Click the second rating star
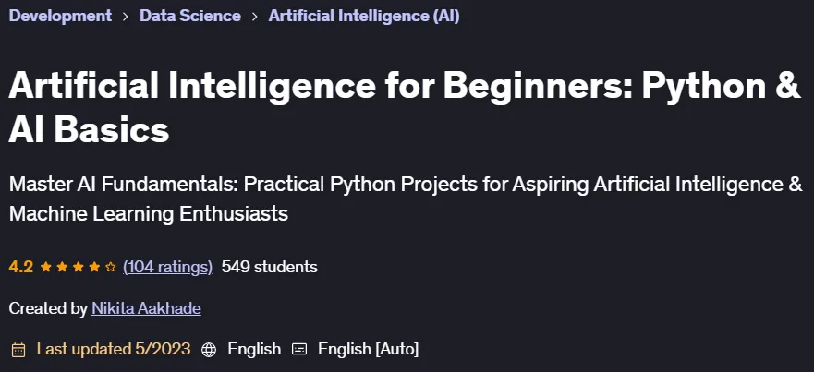The height and width of the screenshot is (372, 814). point(62,267)
